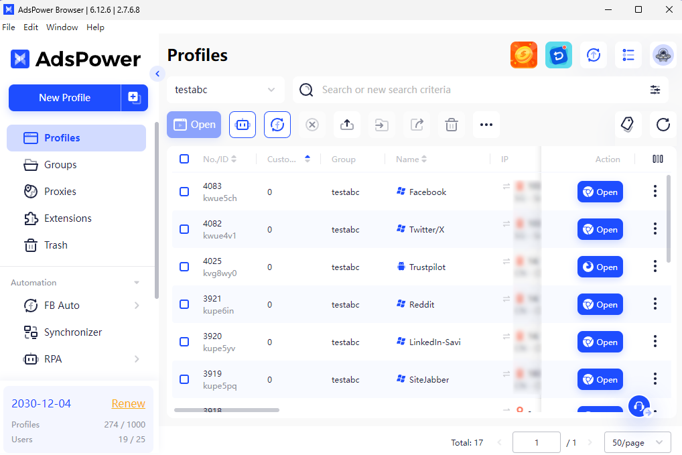Open more options for Reddit row

pos(655,304)
